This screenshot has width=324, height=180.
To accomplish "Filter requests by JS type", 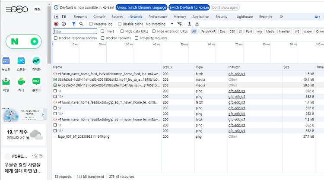I will coord(240,32).
